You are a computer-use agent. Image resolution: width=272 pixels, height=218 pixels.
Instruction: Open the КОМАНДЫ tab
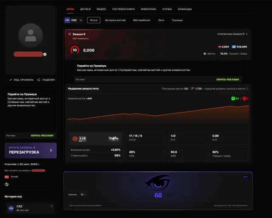tap(185, 9)
